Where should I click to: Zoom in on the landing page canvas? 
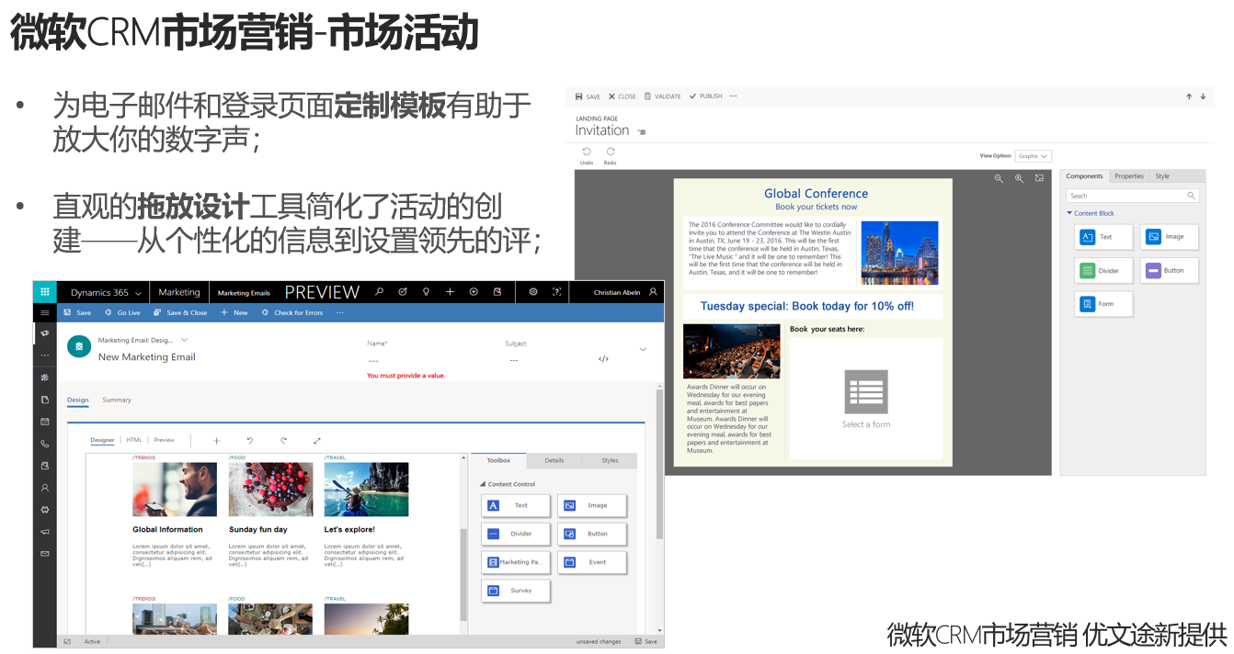tap(1019, 179)
